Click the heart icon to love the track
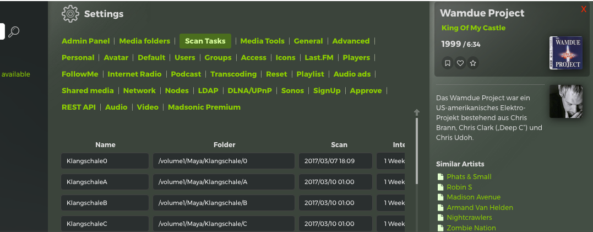The image size is (593, 232). point(460,63)
